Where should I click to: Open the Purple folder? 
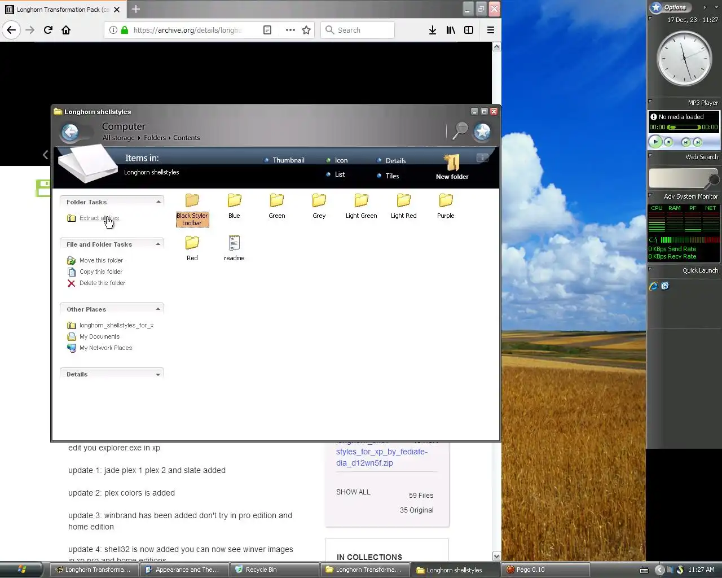(x=446, y=206)
